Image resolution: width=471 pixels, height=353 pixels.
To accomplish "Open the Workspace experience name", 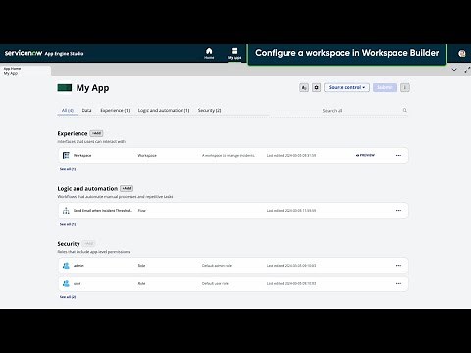I will (x=82, y=155).
